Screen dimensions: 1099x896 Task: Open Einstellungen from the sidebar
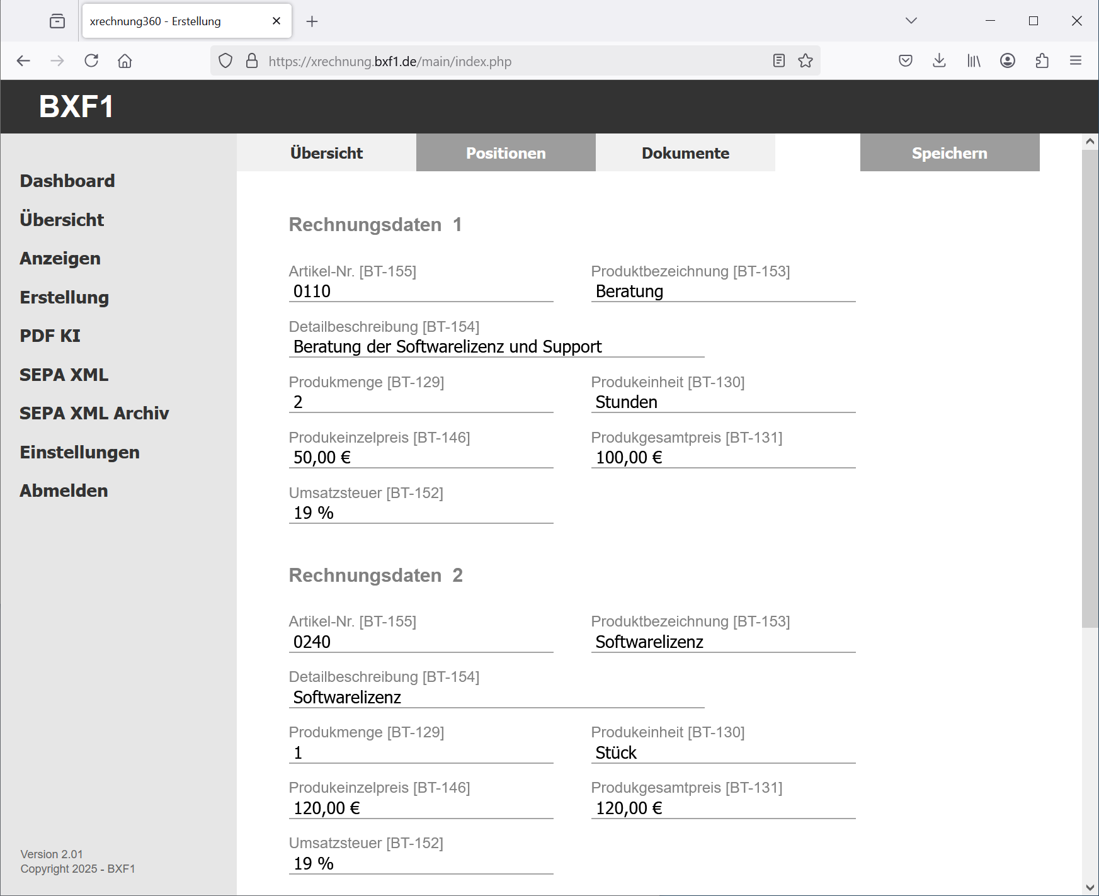click(79, 452)
